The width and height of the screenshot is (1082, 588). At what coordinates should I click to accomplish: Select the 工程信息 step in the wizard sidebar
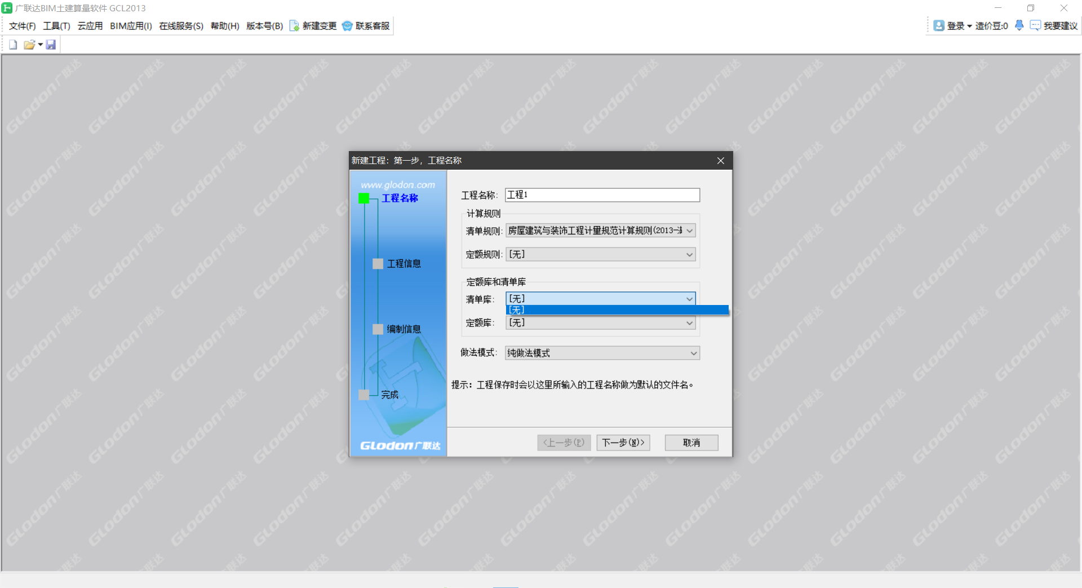(403, 263)
